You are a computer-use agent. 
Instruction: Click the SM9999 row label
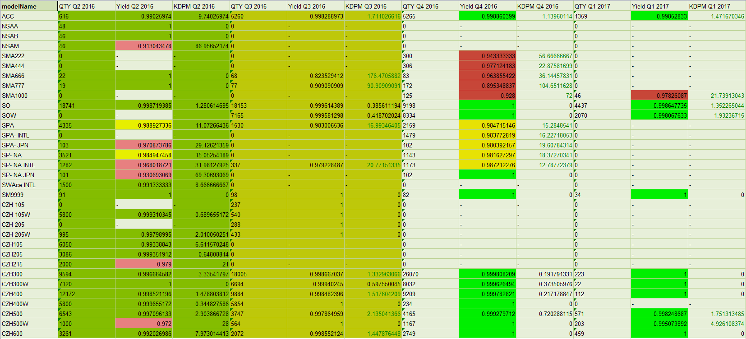coord(29,195)
